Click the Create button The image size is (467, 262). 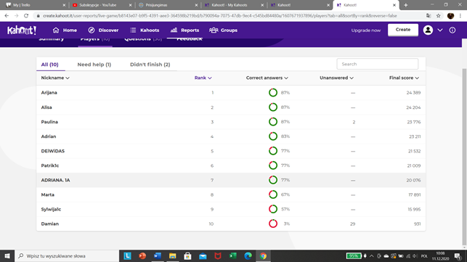pos(403,30)
